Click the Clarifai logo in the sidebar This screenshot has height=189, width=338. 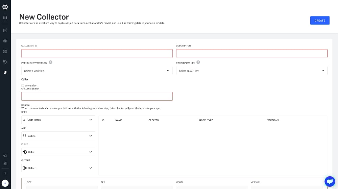click(x=5, y=7)
